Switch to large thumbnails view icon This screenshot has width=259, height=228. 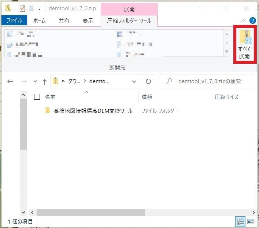tap(251, 221)
